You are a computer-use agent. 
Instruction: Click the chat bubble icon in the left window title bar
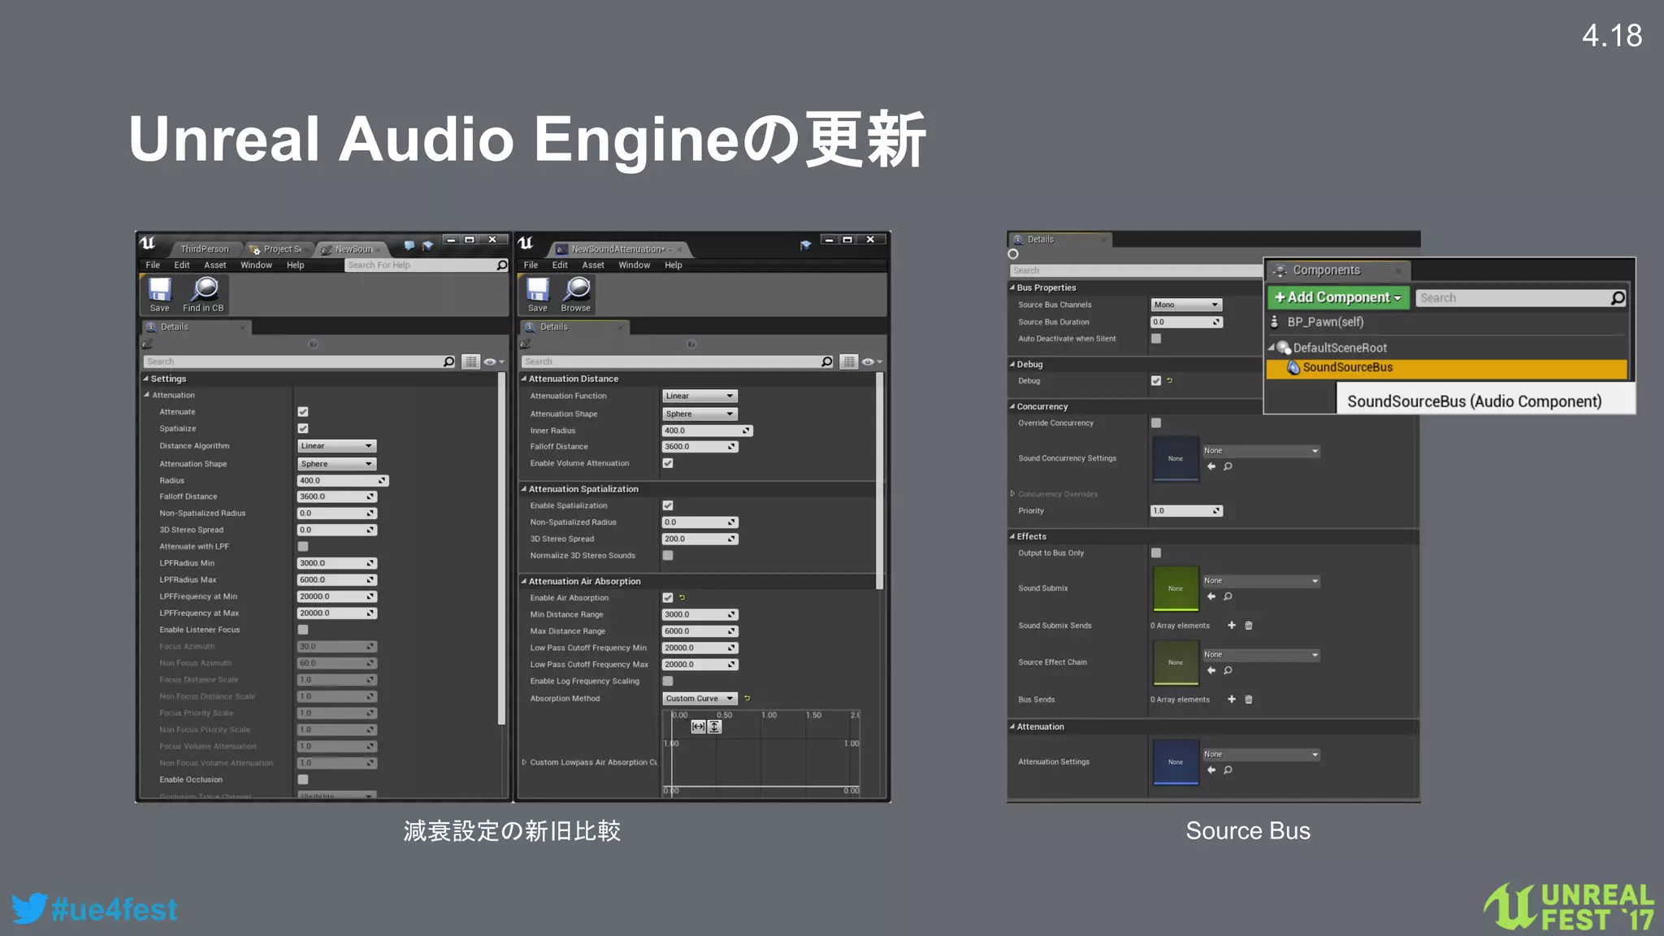(x=409, y=245)
